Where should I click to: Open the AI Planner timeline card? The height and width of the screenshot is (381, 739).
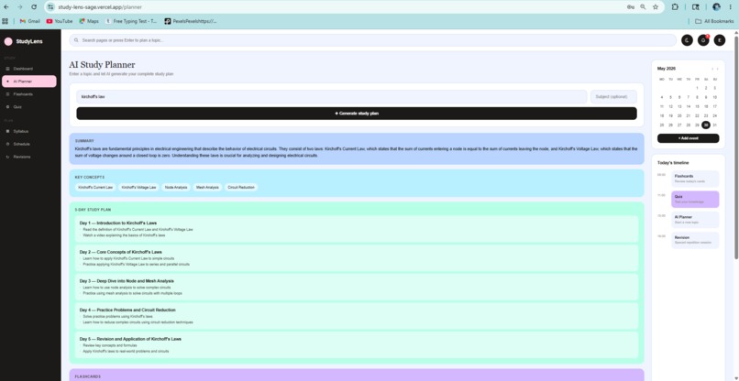click(695, 220)
